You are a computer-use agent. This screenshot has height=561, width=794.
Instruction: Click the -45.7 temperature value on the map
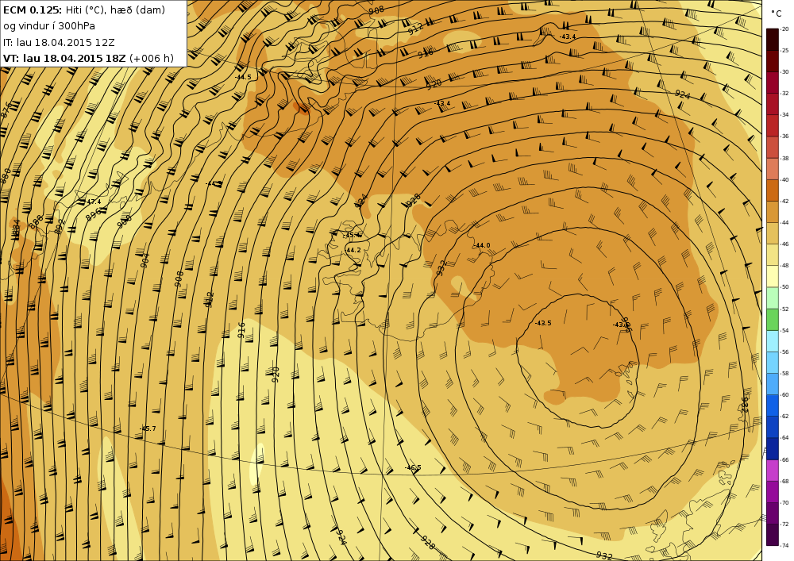coord(148,428)
